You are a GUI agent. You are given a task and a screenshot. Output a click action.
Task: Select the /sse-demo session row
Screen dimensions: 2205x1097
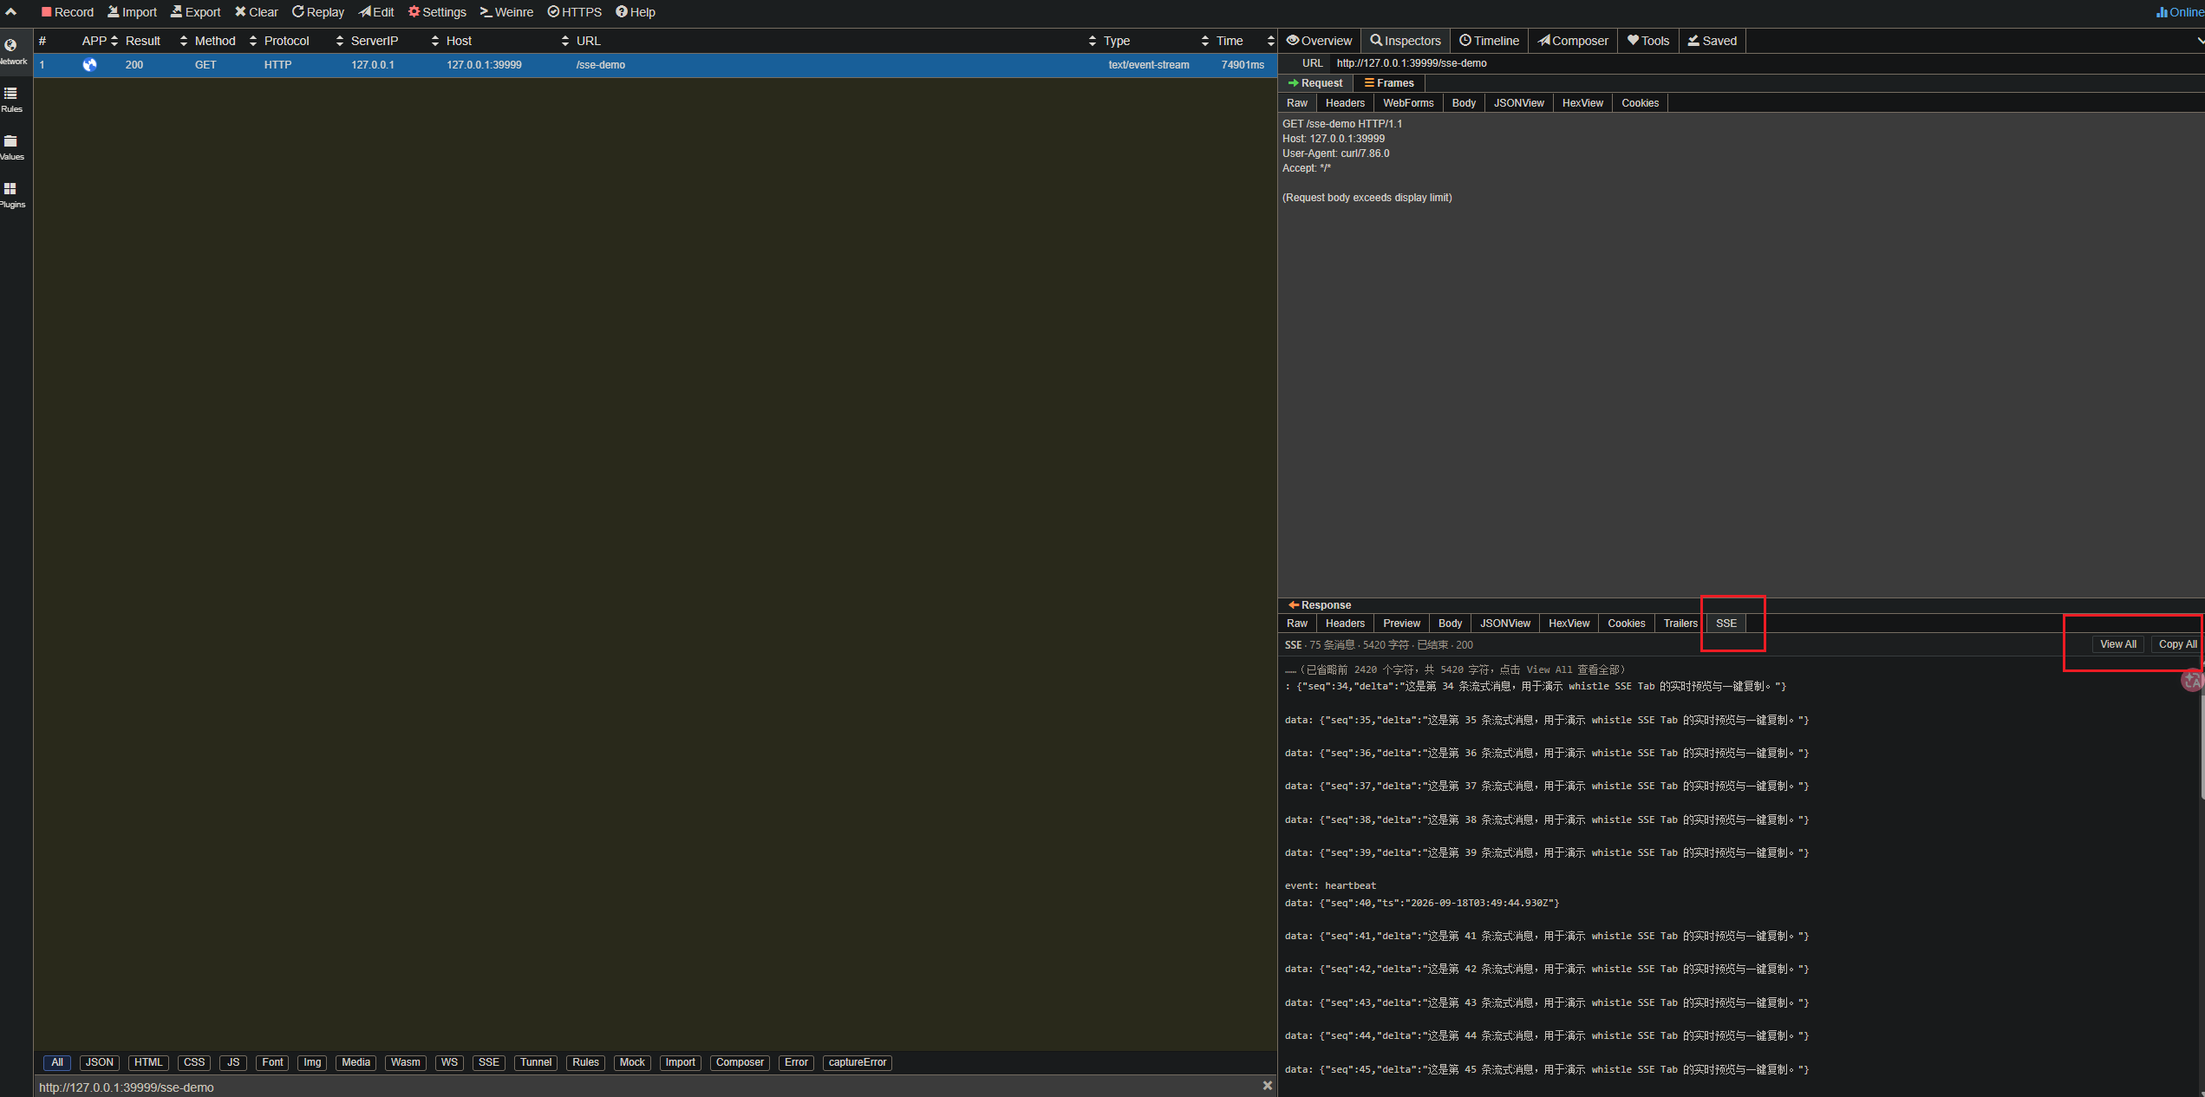[655, 65]
